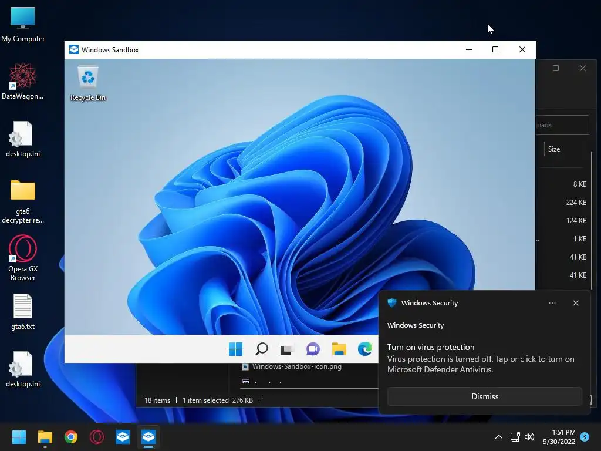The height and width of the screenshot is (451, 601).
Task: Click the 224 KB size cell
Action: pos(576,203)
